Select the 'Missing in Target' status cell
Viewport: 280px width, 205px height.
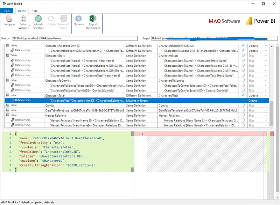coord(141,101)
